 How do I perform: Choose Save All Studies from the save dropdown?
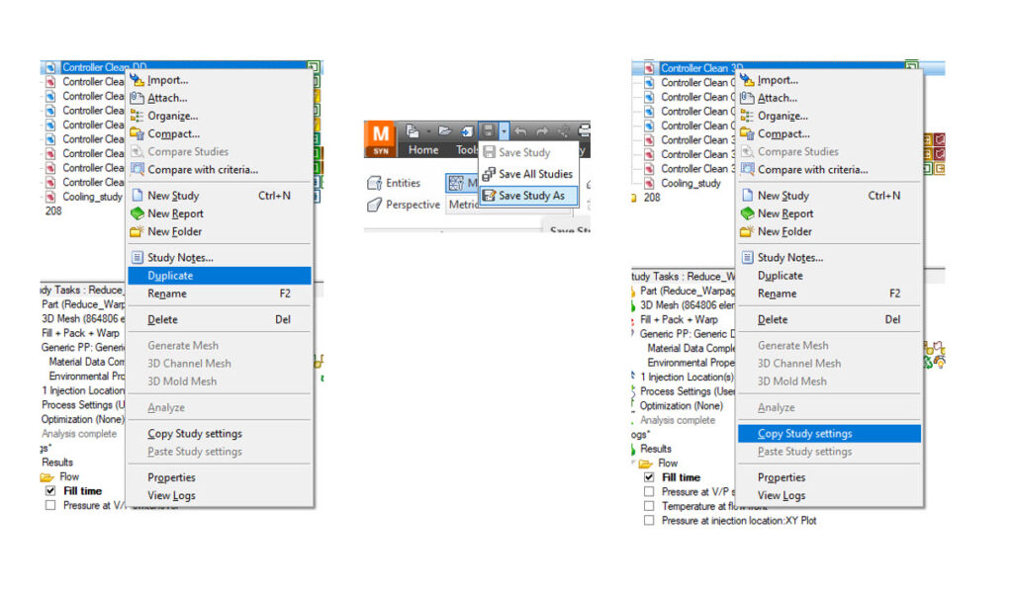click(529, 174)
